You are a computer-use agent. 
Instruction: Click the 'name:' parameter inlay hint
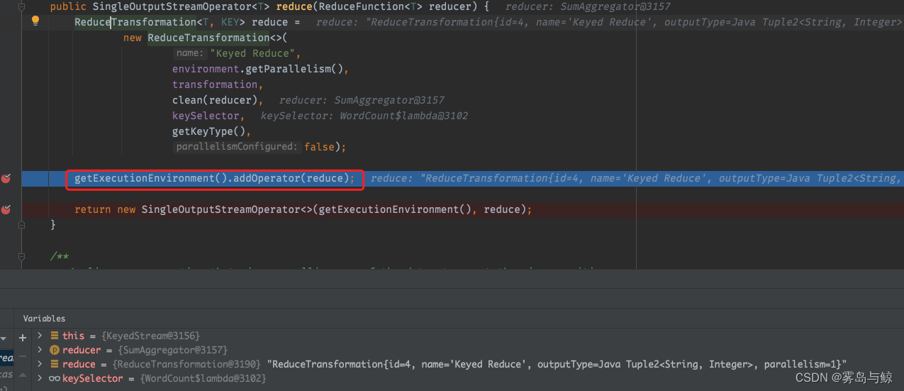189,53
